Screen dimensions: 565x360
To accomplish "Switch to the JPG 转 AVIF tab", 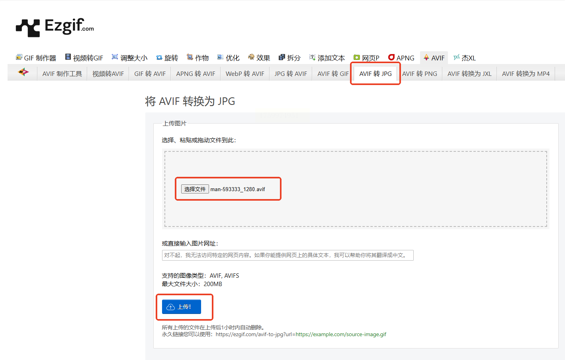I will [291, 74].
